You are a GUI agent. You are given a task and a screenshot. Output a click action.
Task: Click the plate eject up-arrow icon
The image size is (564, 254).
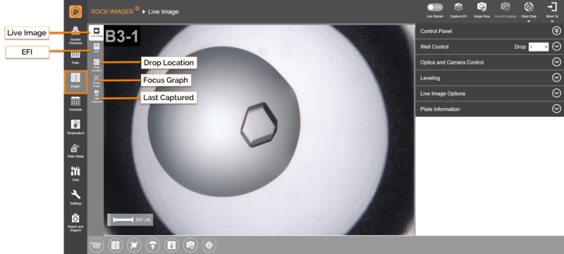point(153,245)
